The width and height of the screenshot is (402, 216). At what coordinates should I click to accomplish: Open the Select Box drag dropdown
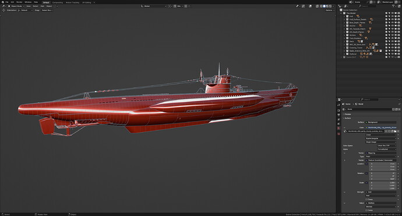coord(47,10)
